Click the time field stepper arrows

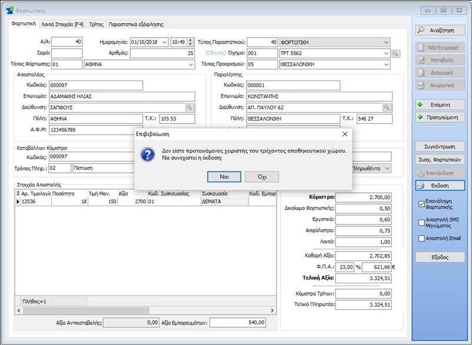[191, 42]
